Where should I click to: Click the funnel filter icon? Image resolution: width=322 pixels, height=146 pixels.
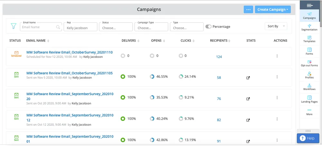tap(14, 26)
